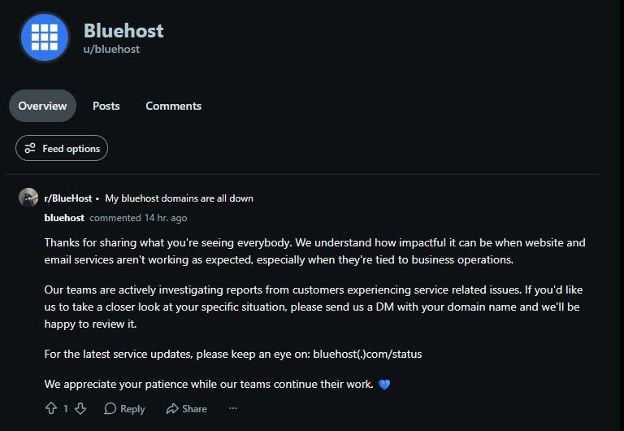The width and height of the screenshot is (624, 431).
Task: Upvote the bluehost comment
Action: (51, 408)
